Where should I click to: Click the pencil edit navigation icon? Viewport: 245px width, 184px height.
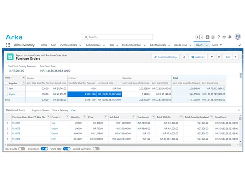240,45
